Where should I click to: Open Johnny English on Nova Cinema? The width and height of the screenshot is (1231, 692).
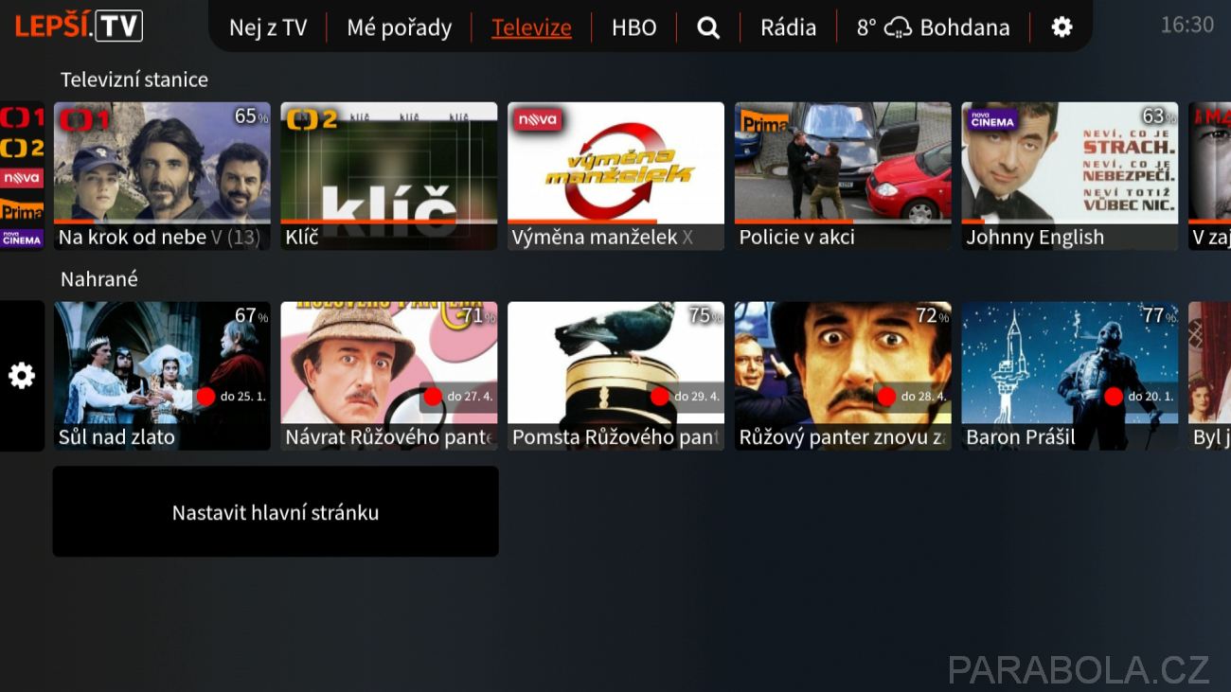(1070, 176)
